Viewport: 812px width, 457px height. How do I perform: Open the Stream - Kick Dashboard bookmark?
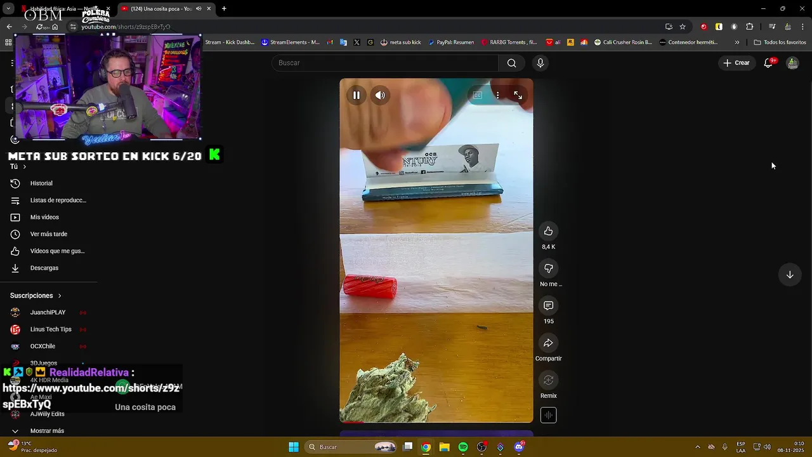230,43
